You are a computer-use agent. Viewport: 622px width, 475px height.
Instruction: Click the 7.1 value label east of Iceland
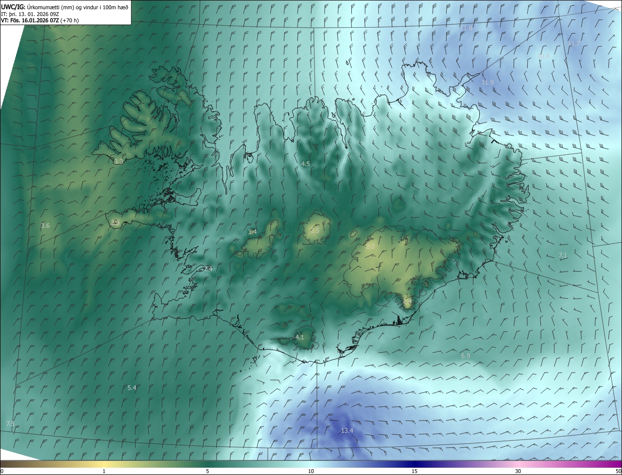(x=563, y=255)
